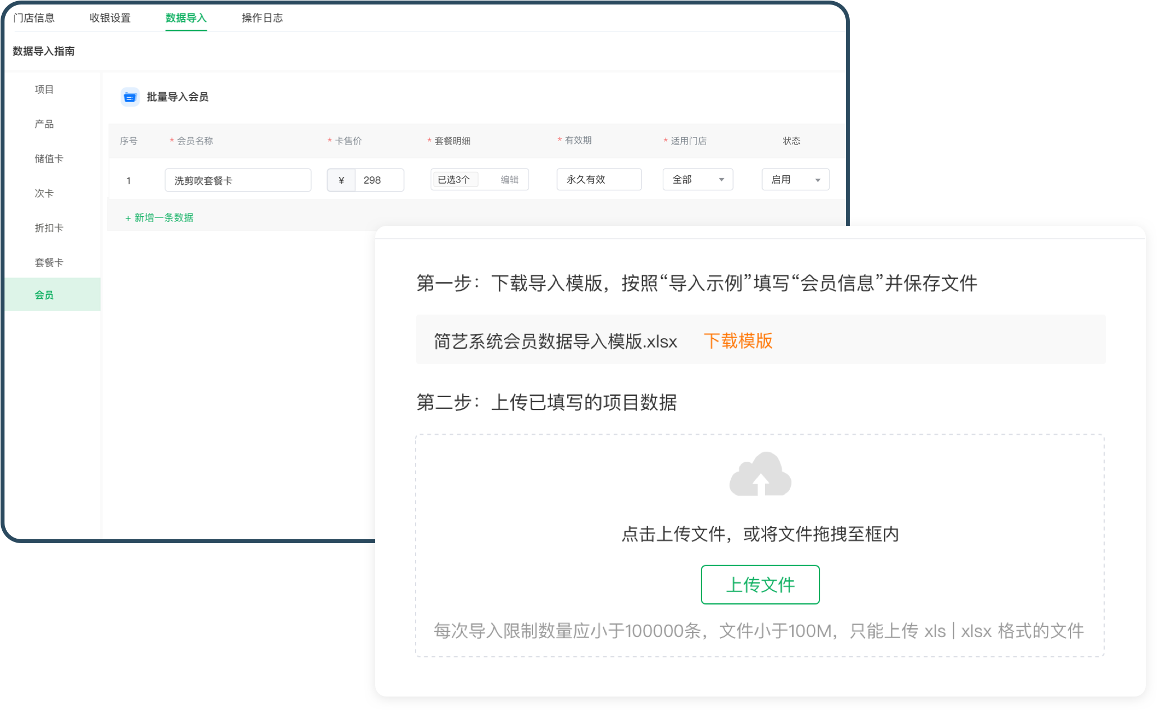1157x710 pixels.
Task: Choose 套餐卡 in the sidebar
Action: click(49, 262)
